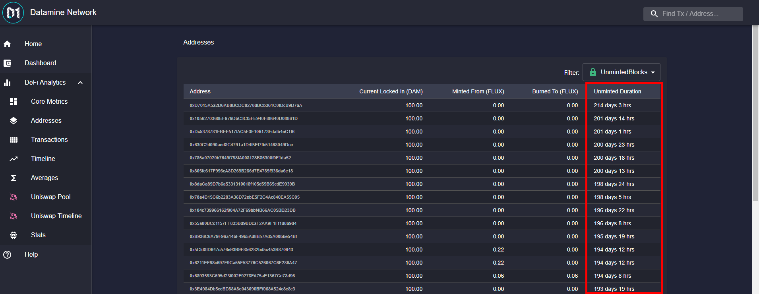The image size is (759, 294).
Task: Open address 0x1056270360EF979DbC3Cf5FE940F88640D08861D
Action: 244,118
